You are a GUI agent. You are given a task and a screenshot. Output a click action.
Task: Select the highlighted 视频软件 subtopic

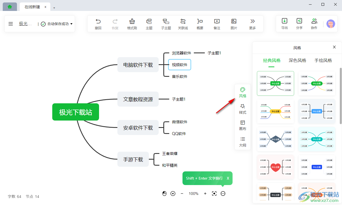(x=179, y=65)
